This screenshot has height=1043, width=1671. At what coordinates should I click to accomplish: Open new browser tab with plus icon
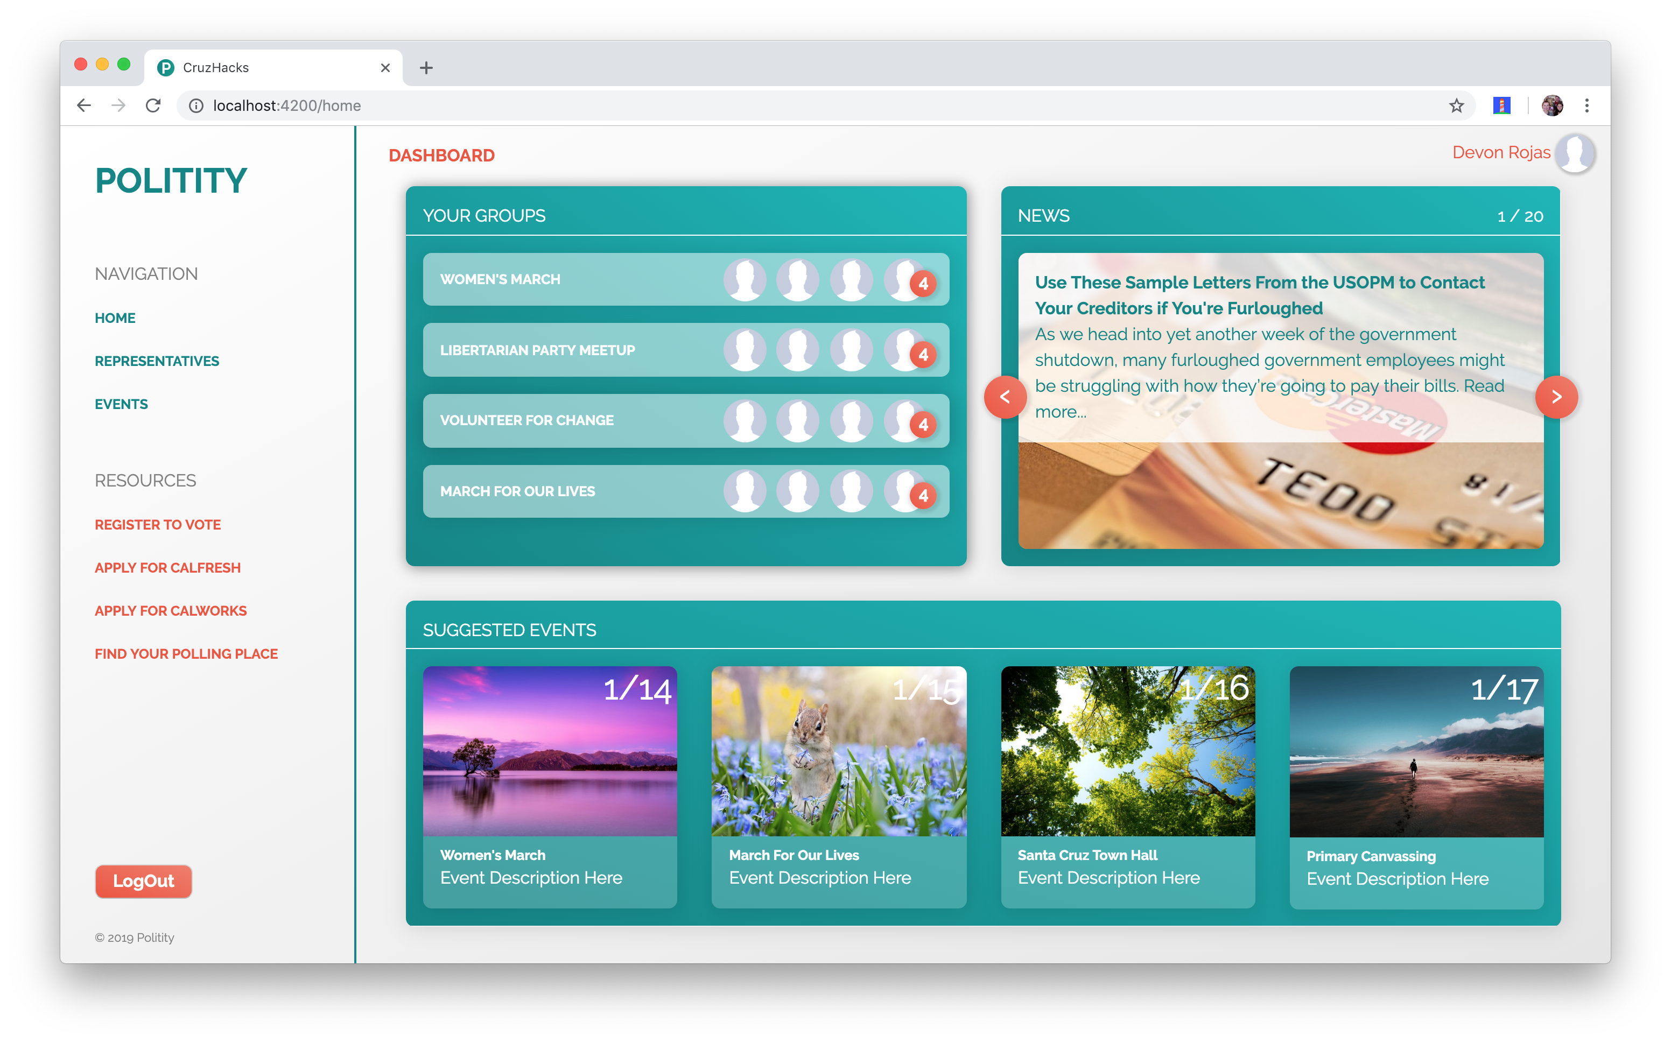click(426, 68)
